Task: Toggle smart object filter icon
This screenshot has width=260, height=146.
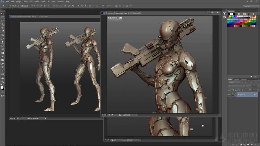Action: tap(255, 82)
